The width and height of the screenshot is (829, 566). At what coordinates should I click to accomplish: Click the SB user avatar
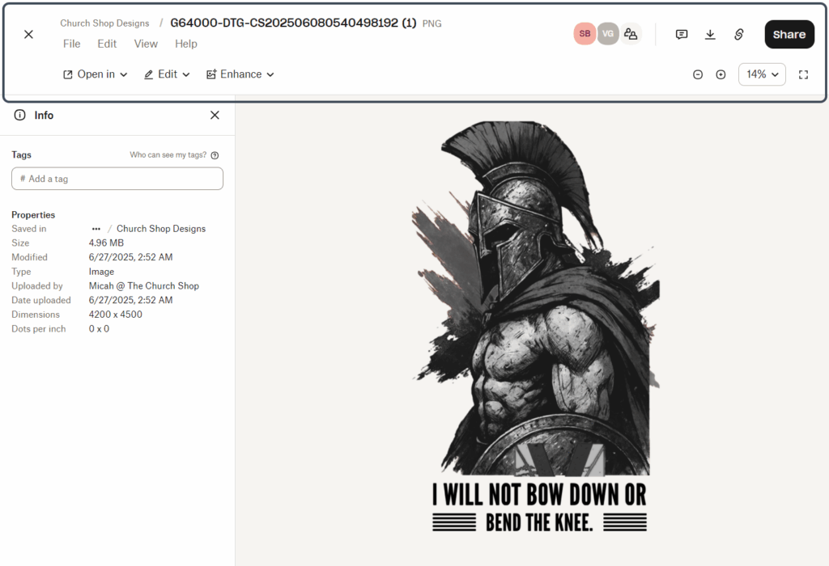585,34
